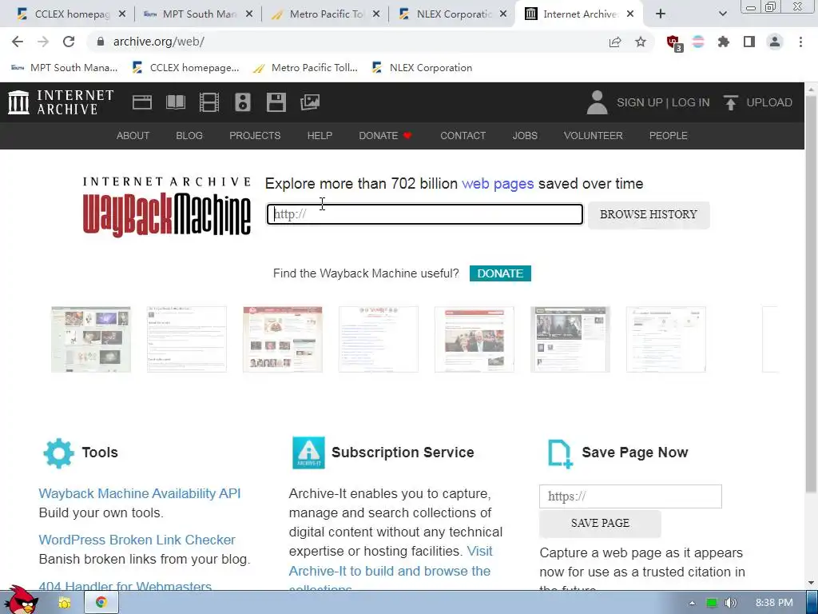Open the web pages link
This screenshot has width=818, height=614.
498,184
